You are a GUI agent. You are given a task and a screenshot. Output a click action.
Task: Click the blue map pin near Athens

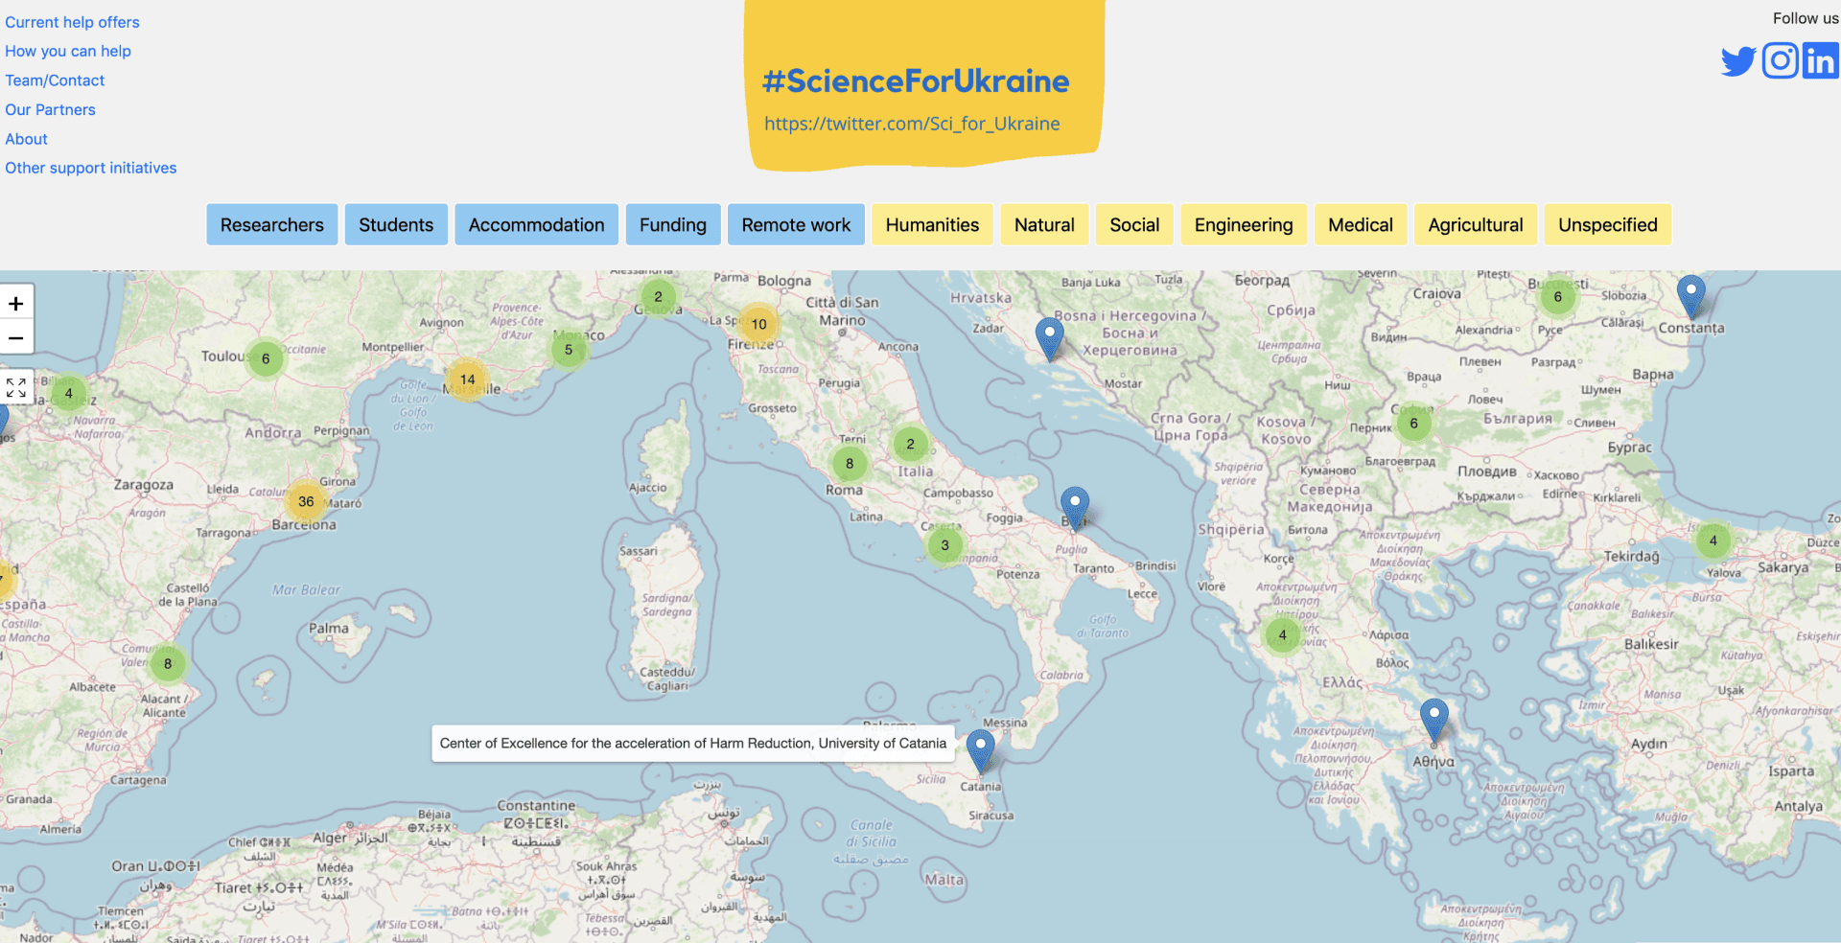pos(1433,717)
